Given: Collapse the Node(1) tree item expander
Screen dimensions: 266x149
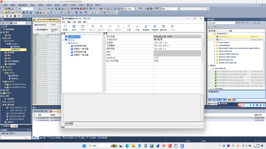Looking at the screenshot, I should [66, 43].
